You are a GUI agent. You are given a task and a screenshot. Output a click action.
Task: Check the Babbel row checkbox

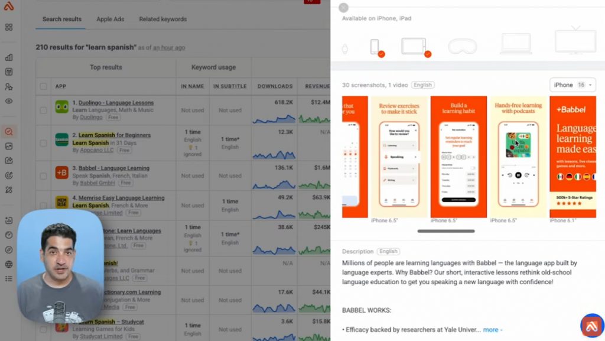coord(43,176)
